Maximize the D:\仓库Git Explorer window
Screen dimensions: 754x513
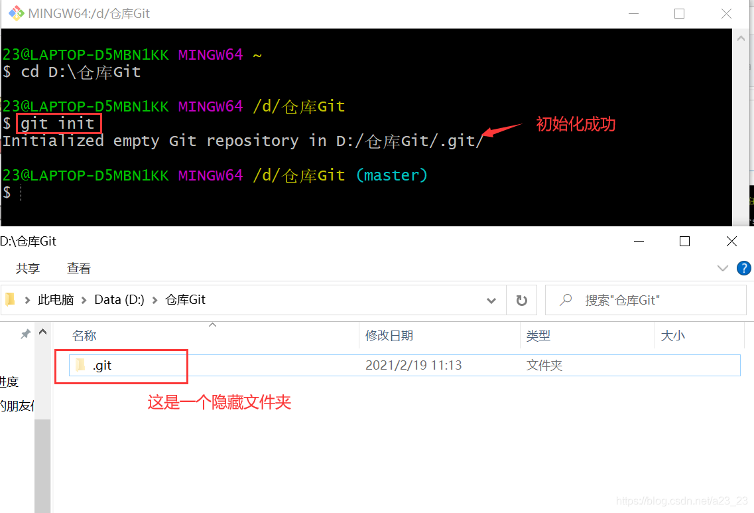(x=685, y=241)
